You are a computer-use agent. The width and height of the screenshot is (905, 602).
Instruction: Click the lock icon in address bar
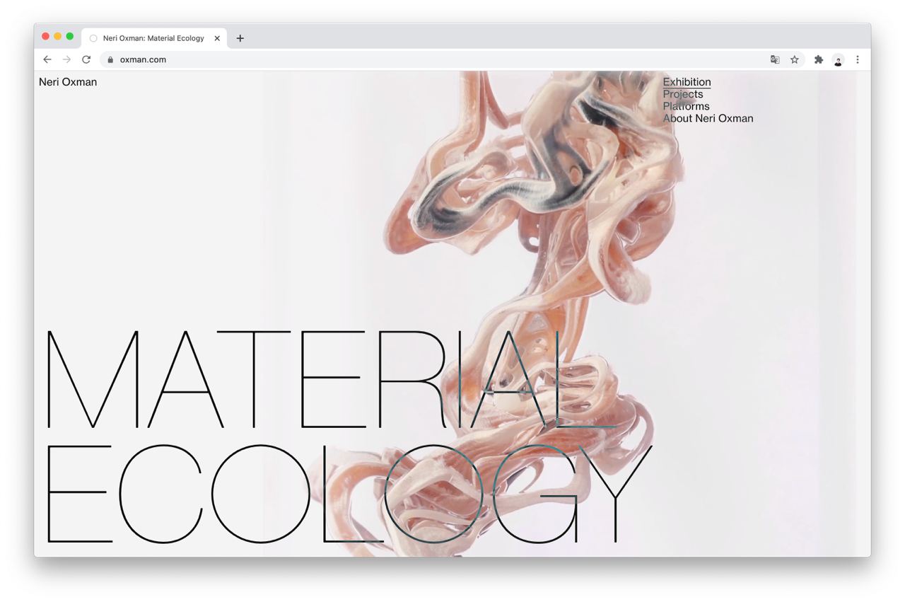pyautogui.click(x=110, y=60)
